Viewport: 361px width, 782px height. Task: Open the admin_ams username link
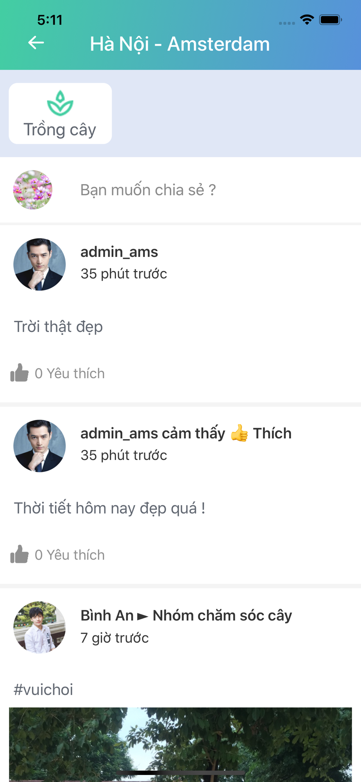coord(119,252)
